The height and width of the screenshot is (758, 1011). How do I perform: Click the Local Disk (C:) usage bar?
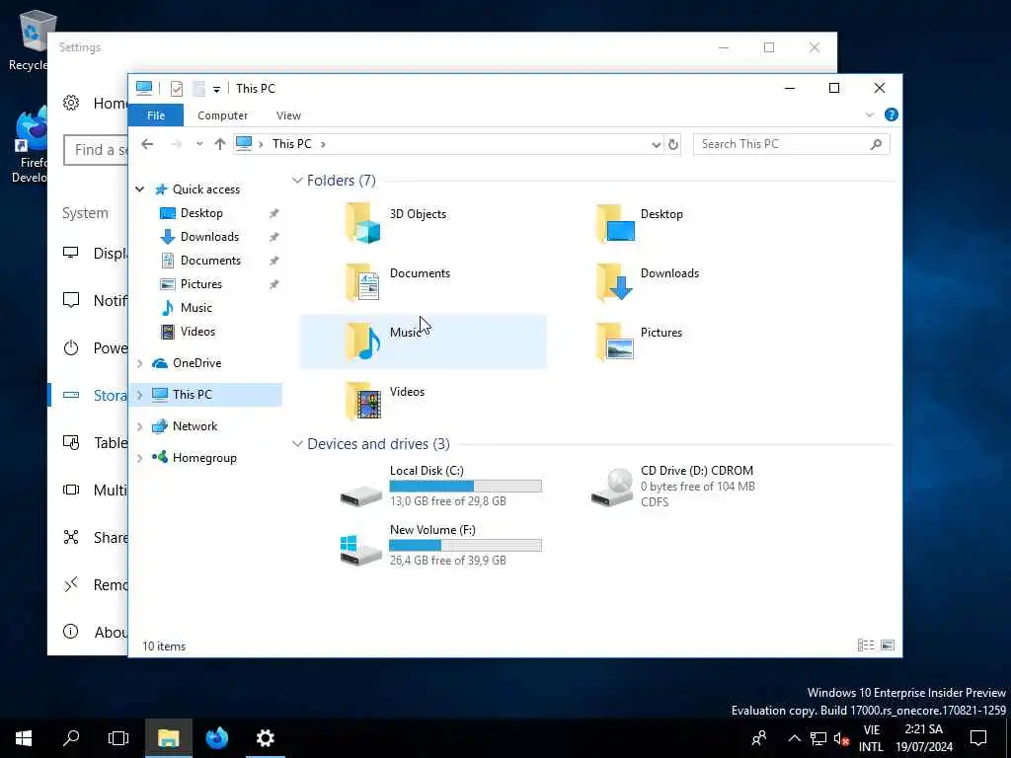[466, 486]
